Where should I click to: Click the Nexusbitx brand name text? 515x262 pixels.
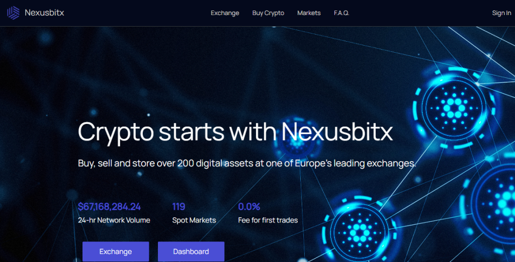coord(44,13)
